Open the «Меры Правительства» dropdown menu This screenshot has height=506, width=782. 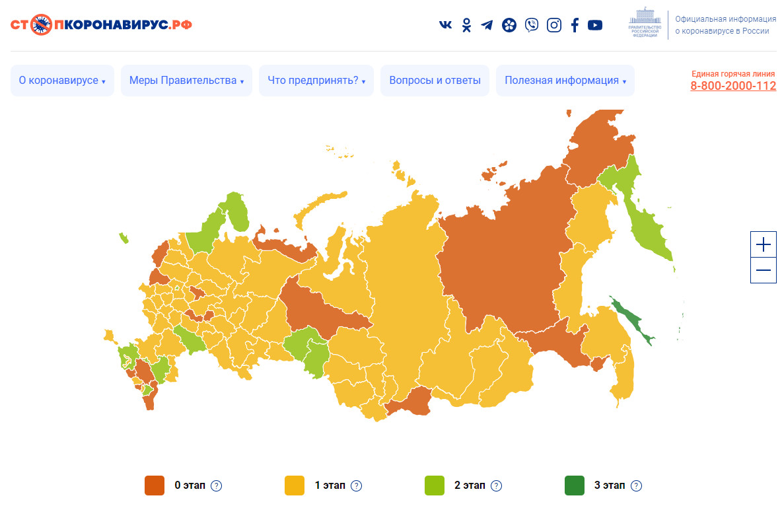[186, 81]
